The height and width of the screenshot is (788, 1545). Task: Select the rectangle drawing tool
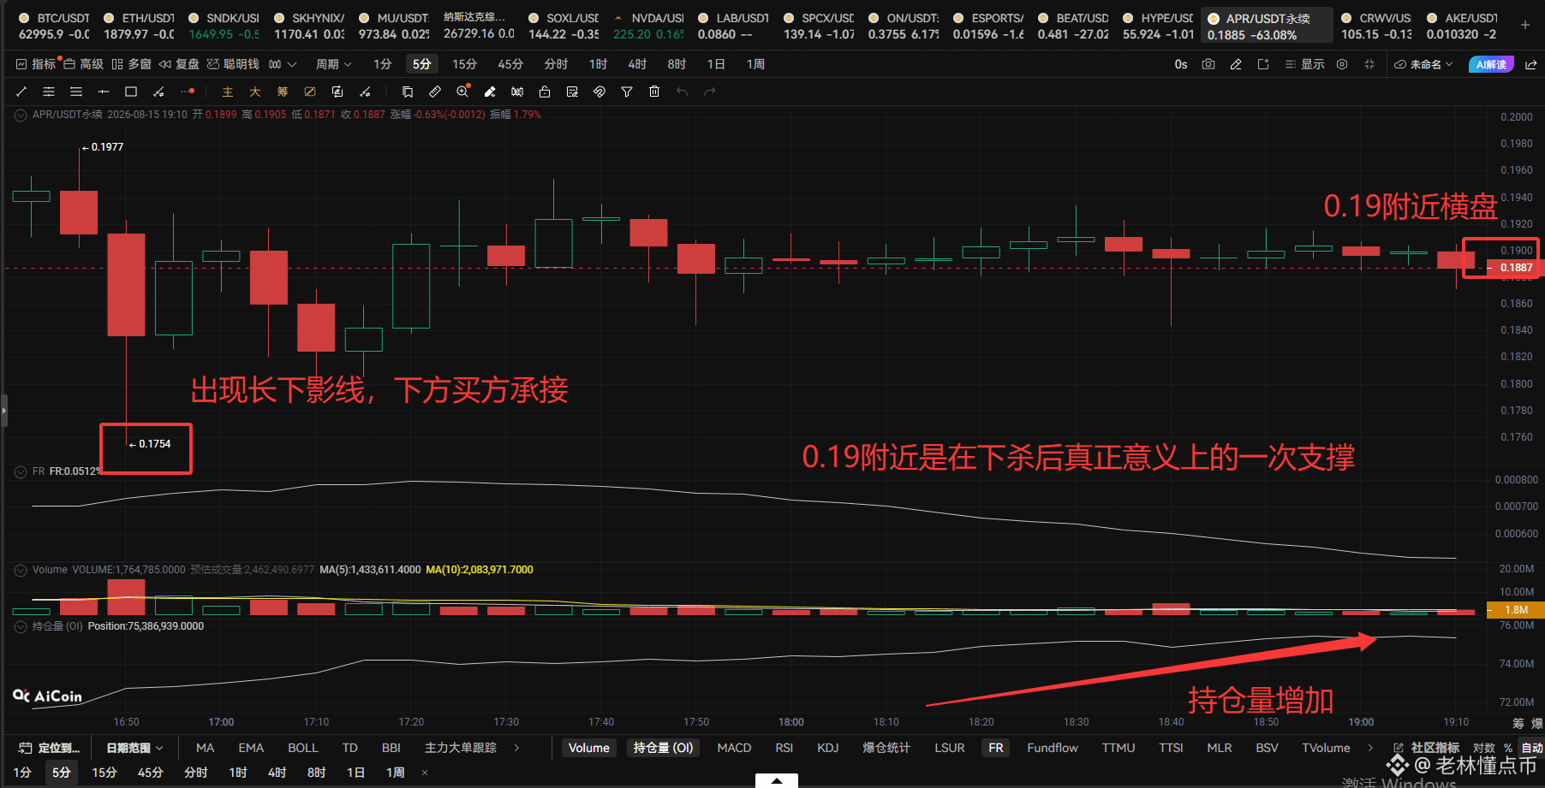point(131,92)
